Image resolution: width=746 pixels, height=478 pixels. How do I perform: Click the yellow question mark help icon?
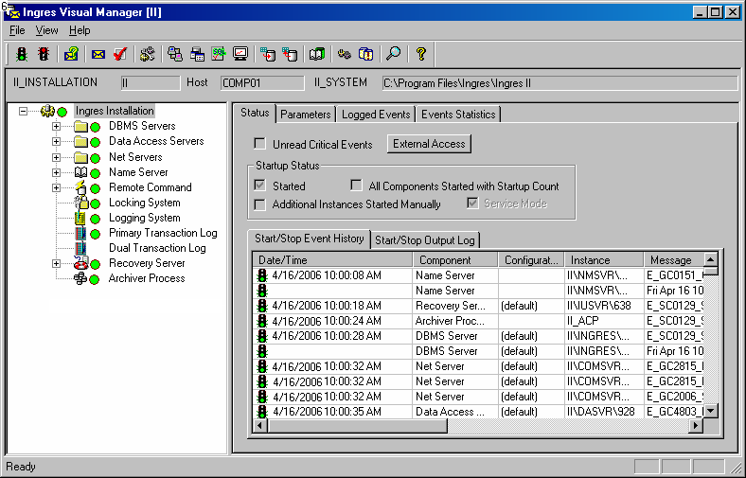point(421,54)
